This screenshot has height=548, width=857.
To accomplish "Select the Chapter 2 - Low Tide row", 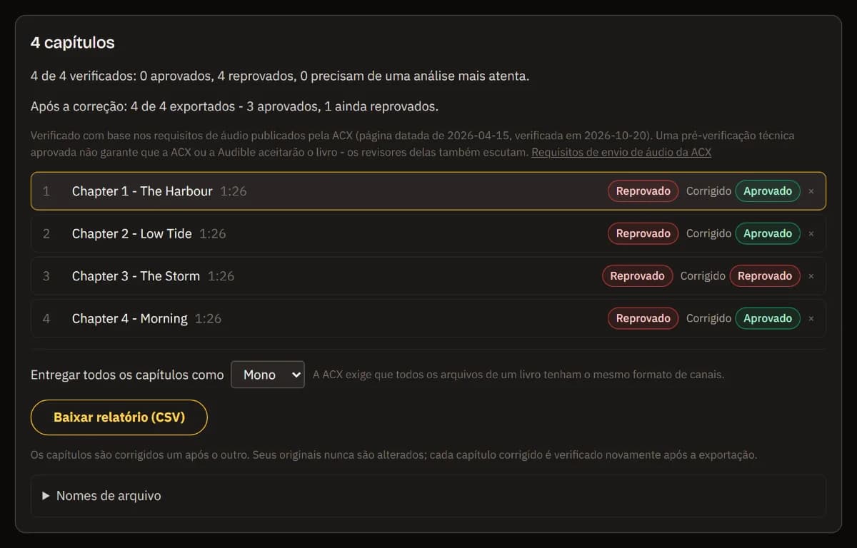I will [428, 233].
